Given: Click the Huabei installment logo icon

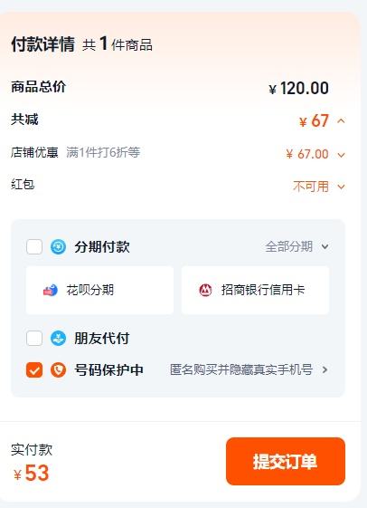Looking at the screenshot, I should [x=51, y=290].
